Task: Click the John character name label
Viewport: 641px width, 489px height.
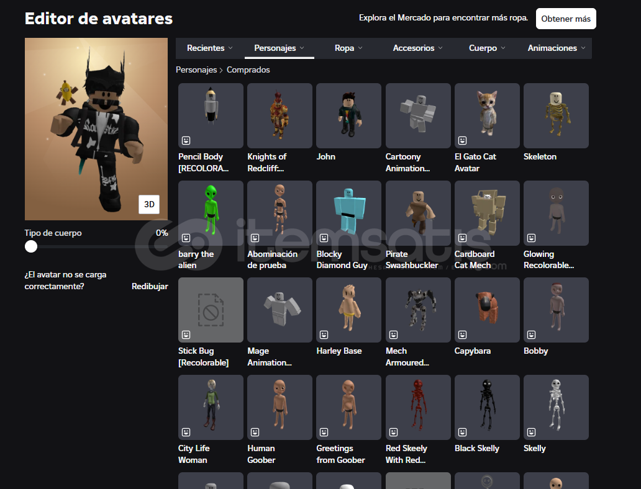Action: pyautogui.click(x=326, y=157)
